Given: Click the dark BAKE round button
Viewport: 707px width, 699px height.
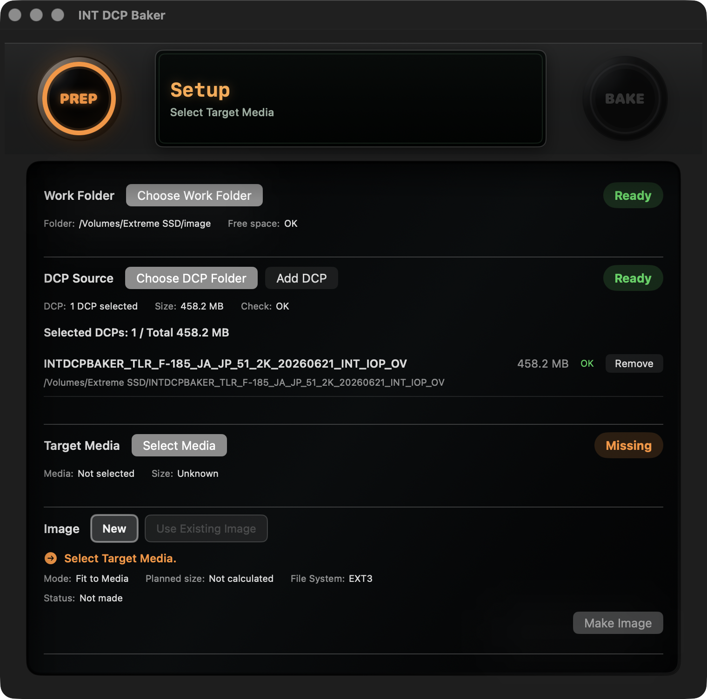Looking at the screenshot, I should point(625,99).
